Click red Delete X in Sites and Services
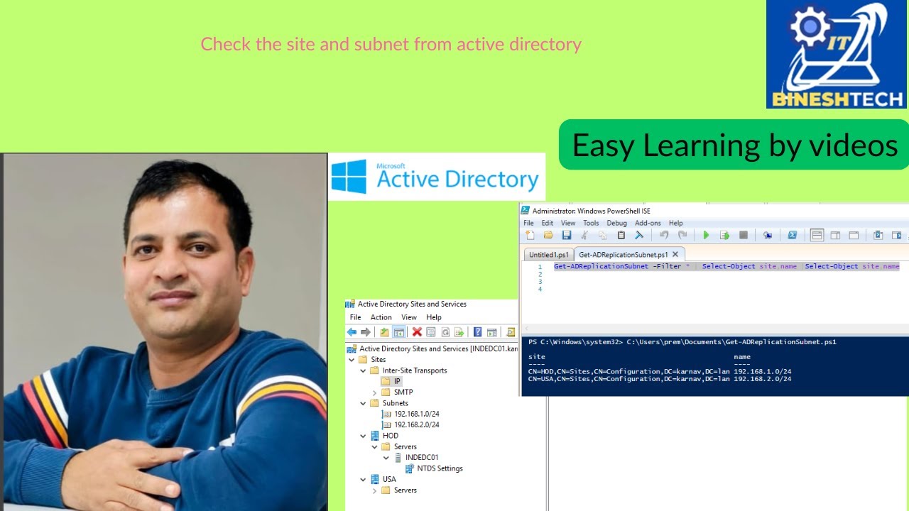Image resolution: width=909 pixels, height=511 pixels. (x=417, y=331)
